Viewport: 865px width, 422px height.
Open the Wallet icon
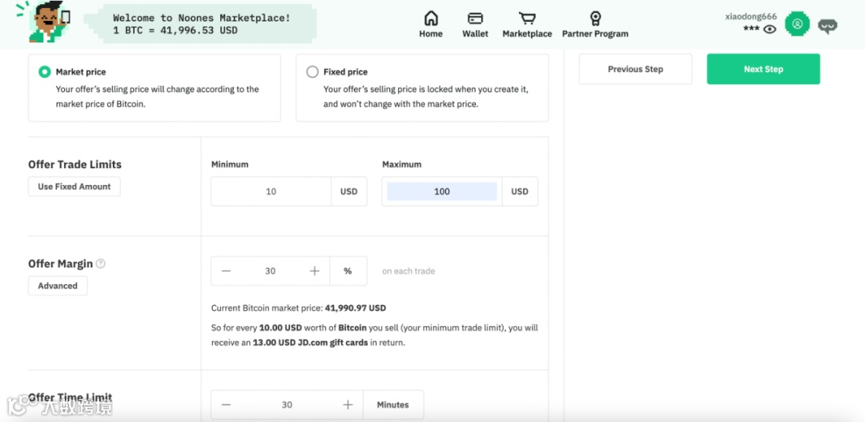pos(475,18)
